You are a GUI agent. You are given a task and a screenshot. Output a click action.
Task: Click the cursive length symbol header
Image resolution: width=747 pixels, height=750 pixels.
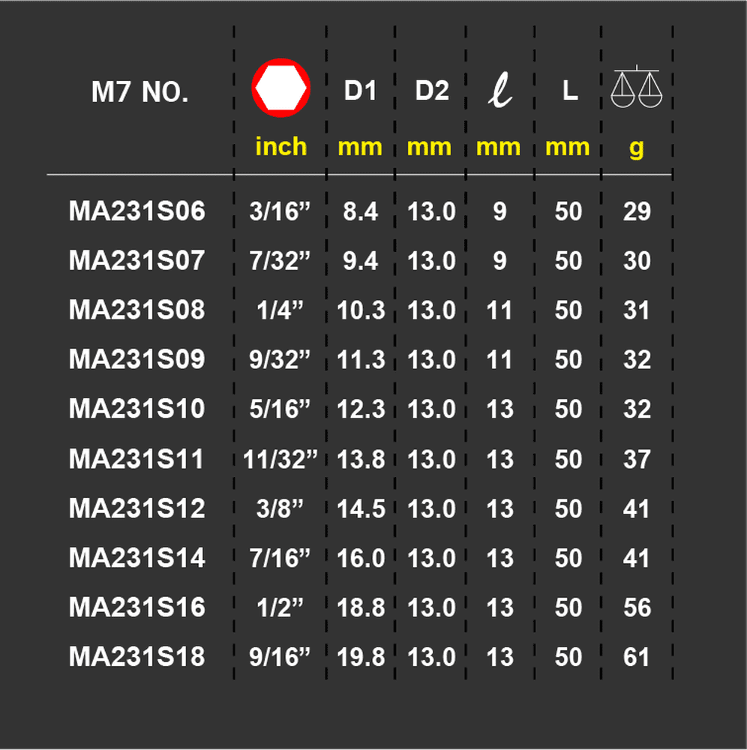coord(500,89)
